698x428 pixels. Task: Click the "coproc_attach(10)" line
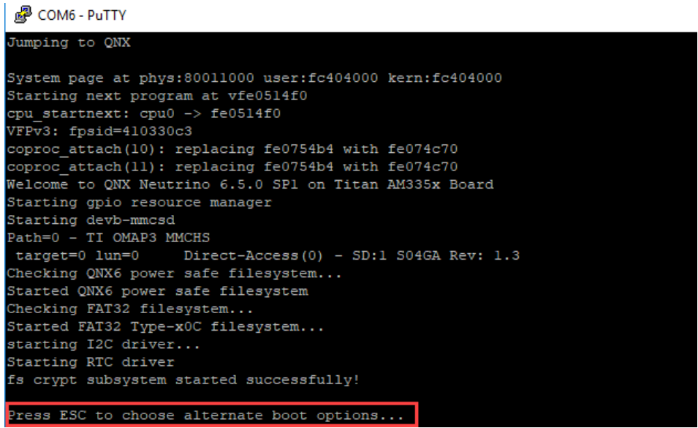[x=232, y=149]
